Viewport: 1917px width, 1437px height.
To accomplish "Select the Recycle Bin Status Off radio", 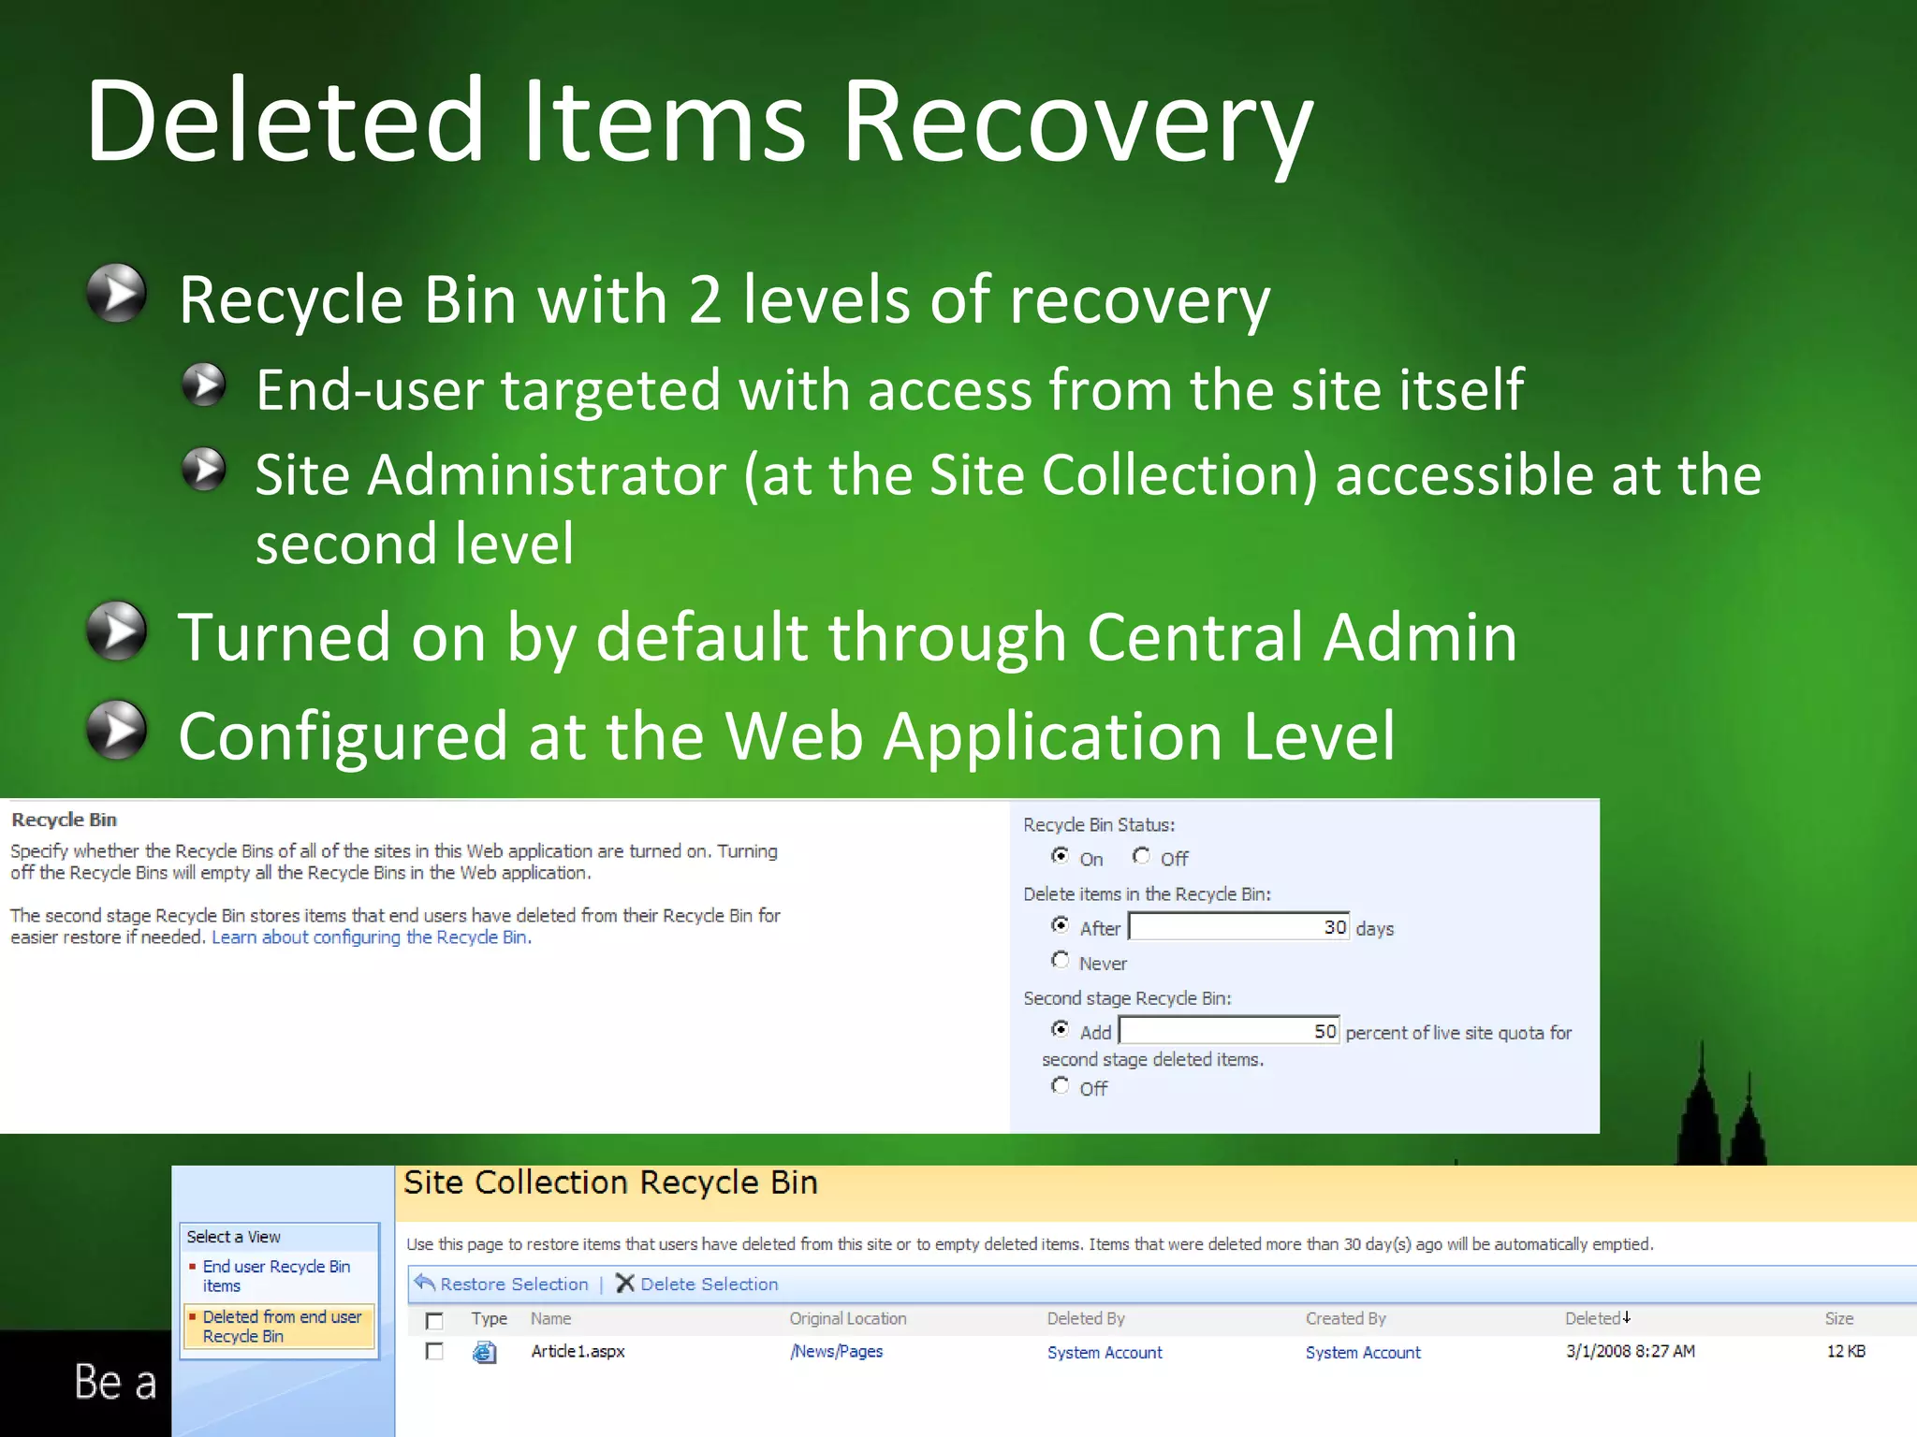I will [1141, 855].
